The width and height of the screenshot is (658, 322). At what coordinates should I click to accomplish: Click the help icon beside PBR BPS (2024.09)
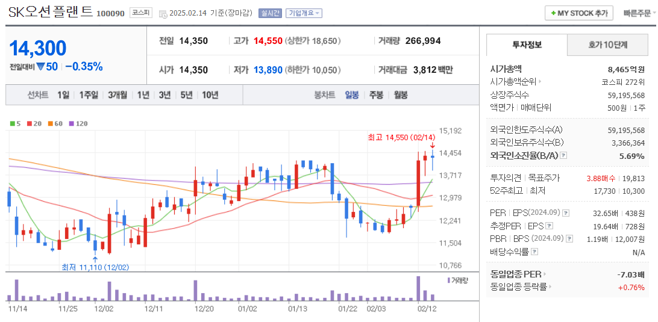tap(569, 239)
